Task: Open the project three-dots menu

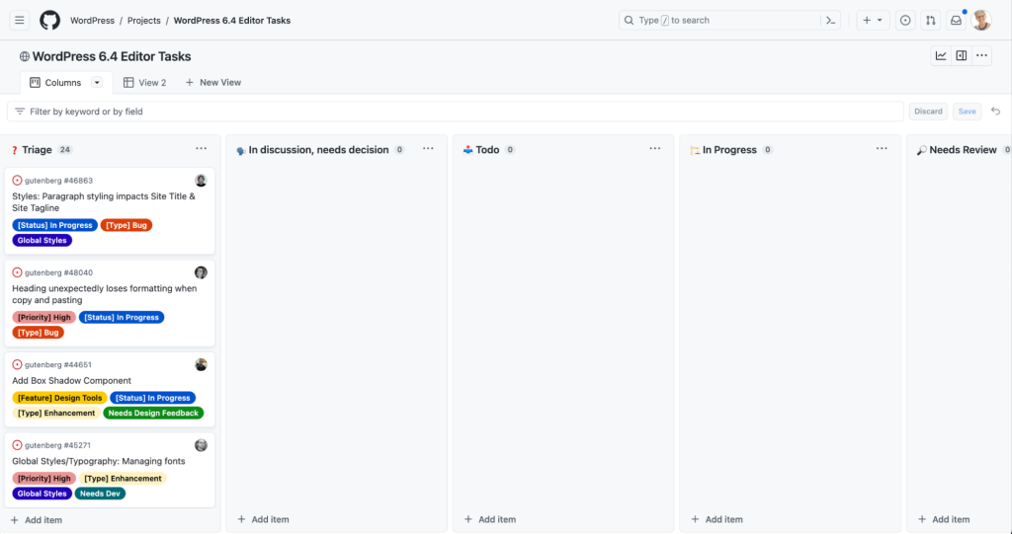Action: click(981, 55)
